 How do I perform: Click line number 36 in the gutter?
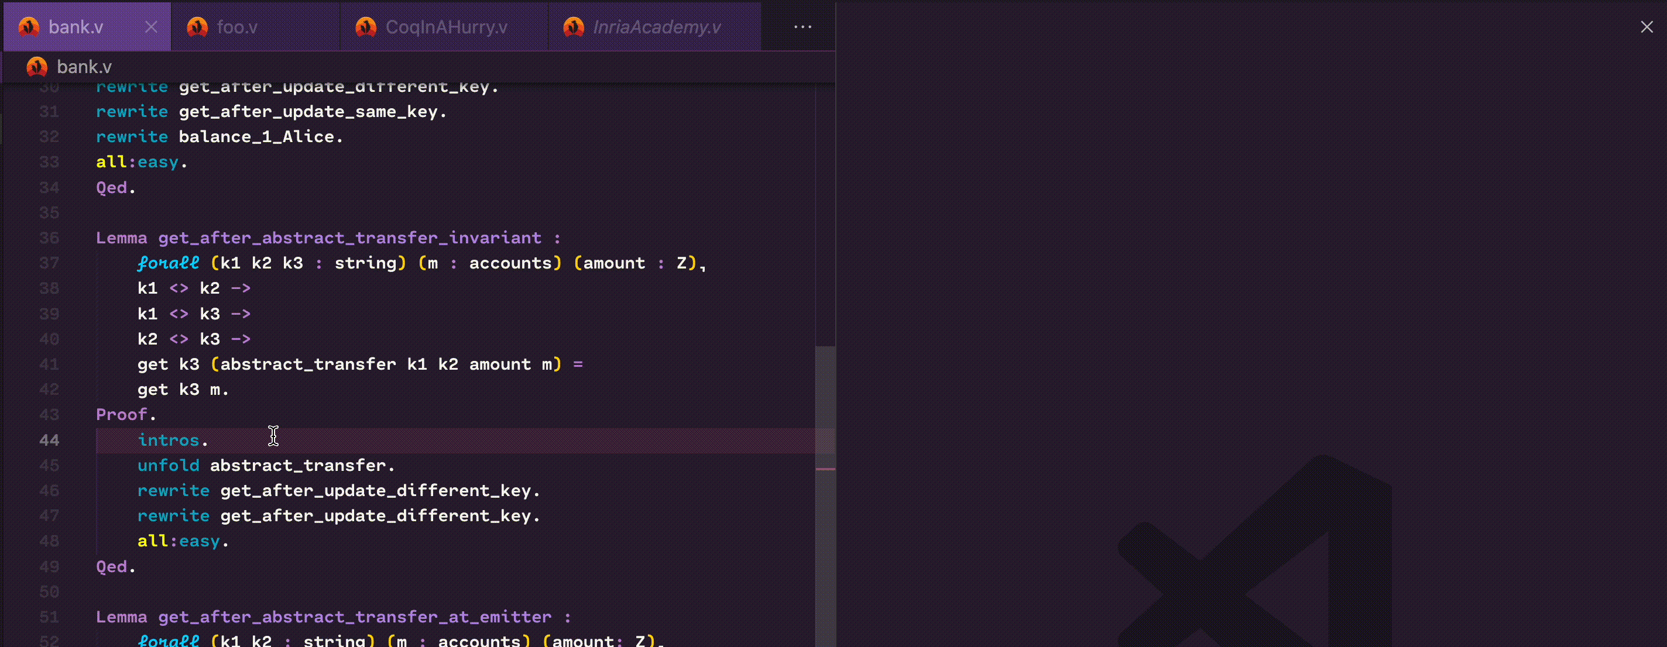point(49,238)
